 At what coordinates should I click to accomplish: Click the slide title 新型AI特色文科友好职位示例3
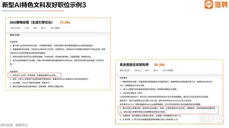(x=44, y=5)
